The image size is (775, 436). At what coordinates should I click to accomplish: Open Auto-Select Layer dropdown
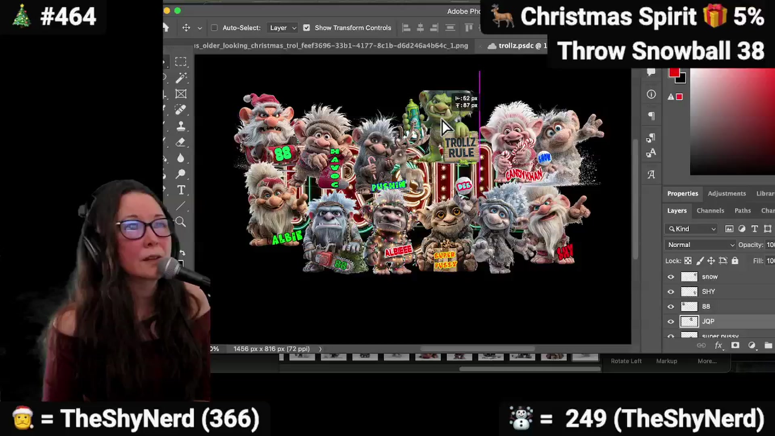(283, 27)
